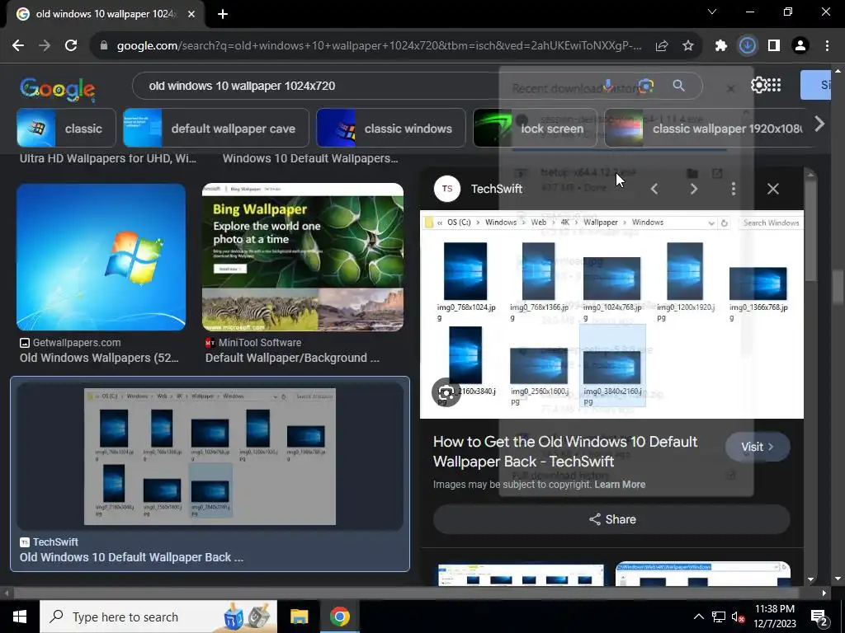Open the Chrome downloads icon
The width and height of the screenshot is (845, 633).
click(748, 46)
